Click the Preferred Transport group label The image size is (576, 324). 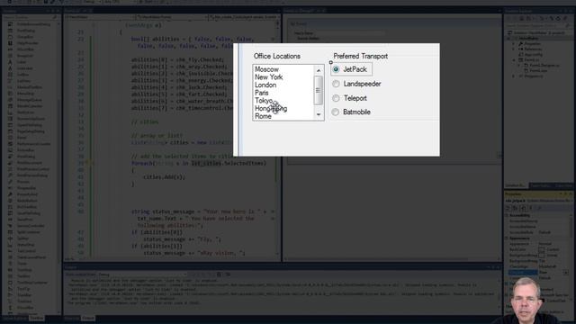(x=360, y=56)
